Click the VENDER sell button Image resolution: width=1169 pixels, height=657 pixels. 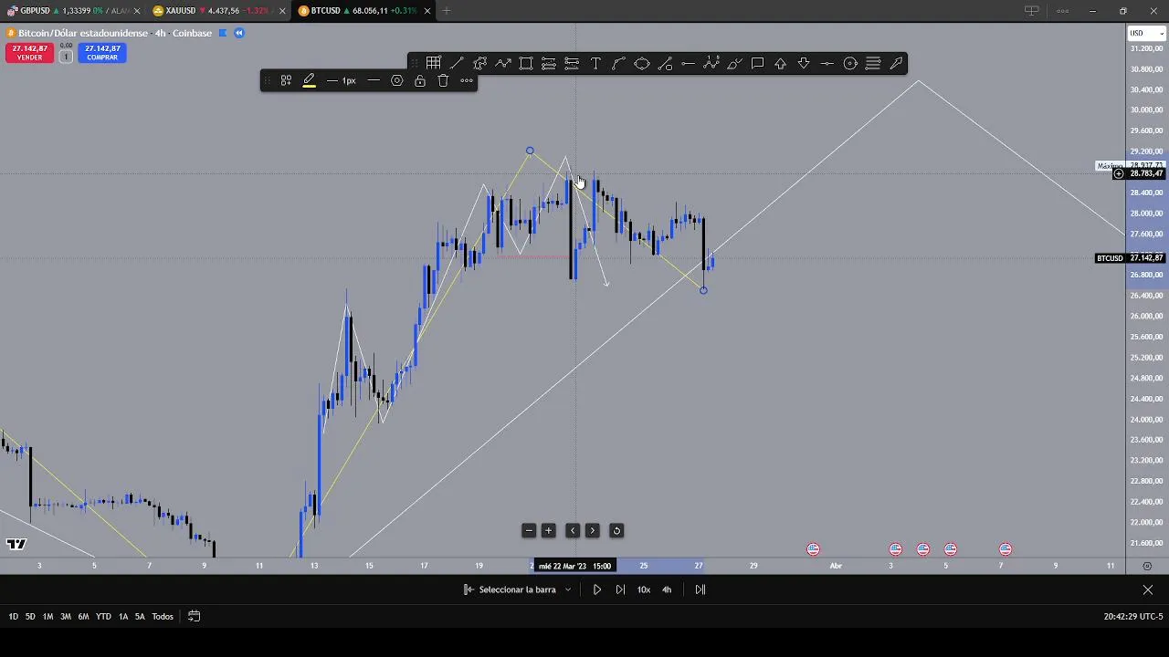[29, 53]
